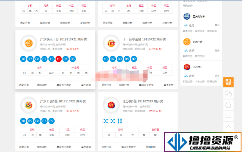The width and height of the screenshot is (243, 152).
Task: Open 冷热分析 in the top-left card
Action: pyautogui.click(x=85, y=23)
